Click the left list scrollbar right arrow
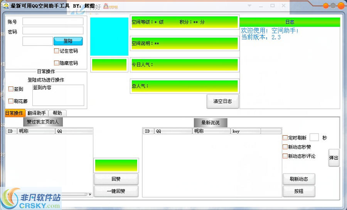 [x=90, y=194]
